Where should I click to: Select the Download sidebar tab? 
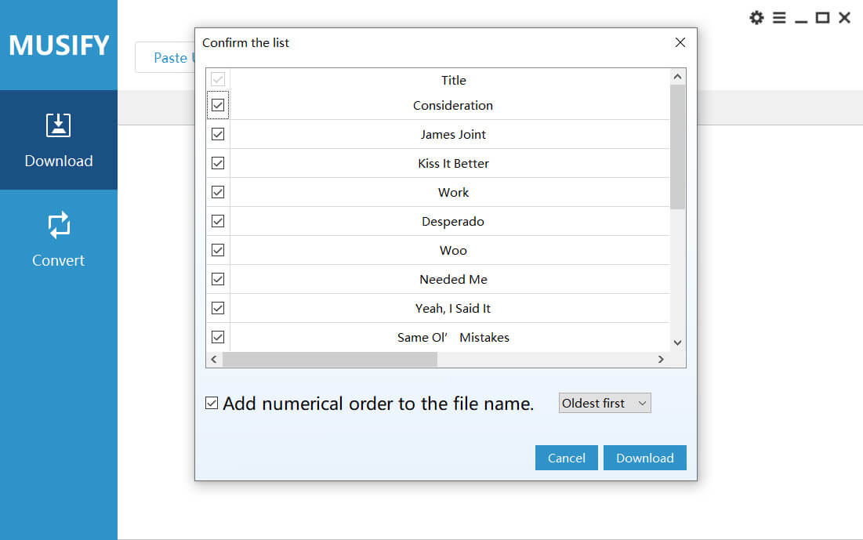[x=58, y=140]
